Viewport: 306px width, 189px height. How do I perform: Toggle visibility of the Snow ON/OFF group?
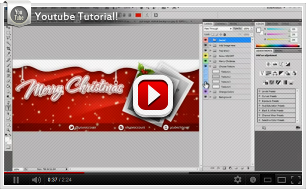click(205, 56)
